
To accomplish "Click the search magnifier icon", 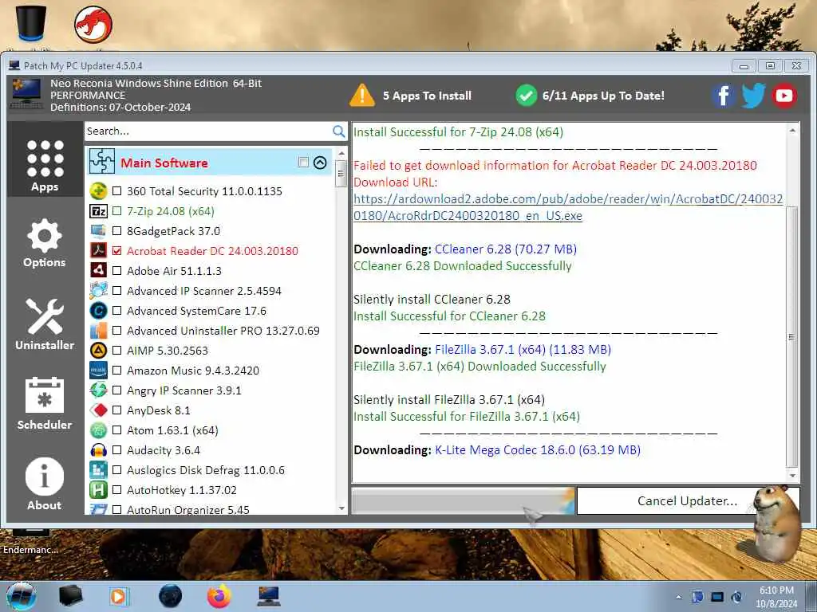I will click(x=338, y=131).
